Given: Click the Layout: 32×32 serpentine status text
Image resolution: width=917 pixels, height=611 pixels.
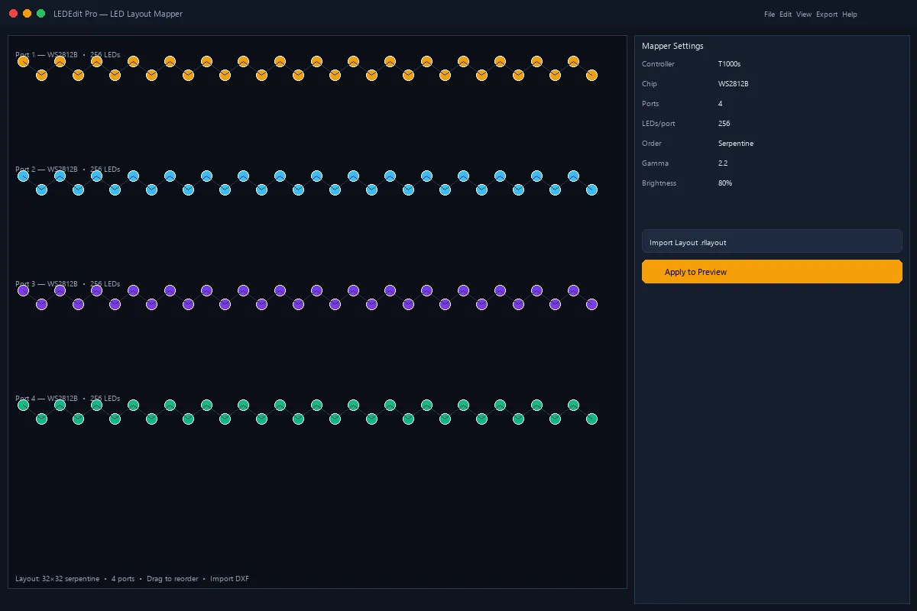Looking at the screenshot, I should click(57, 579).
